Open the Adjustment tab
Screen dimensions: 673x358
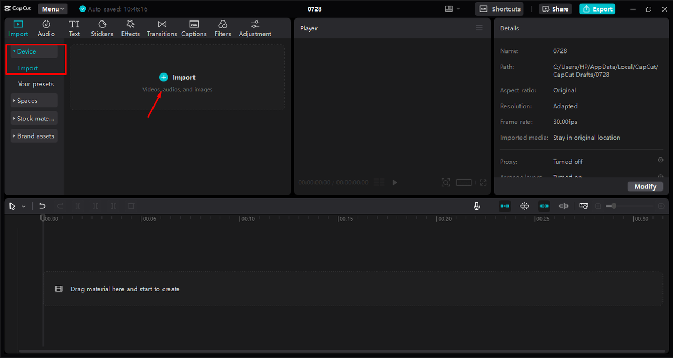pyautogui.click(x=255, y=28)
